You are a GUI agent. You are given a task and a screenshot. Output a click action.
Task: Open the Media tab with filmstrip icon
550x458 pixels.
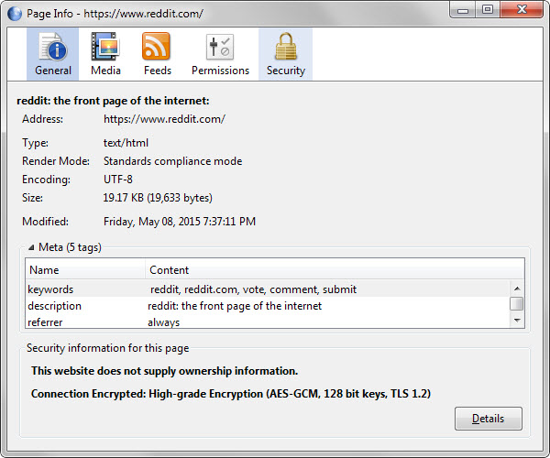pos(105,54)
